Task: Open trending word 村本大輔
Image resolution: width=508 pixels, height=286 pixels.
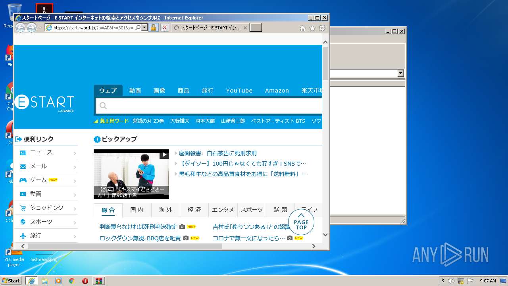Action: click(205, 121)
